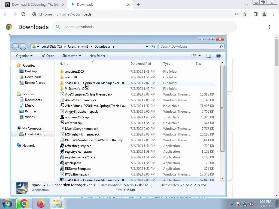
Task: Open the Chrome profile avatar
Action: 264,14
